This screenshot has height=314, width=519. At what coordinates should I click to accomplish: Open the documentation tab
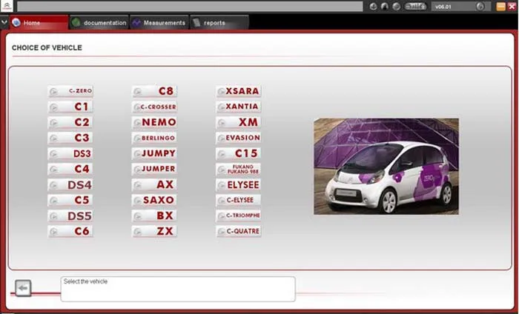99,22
